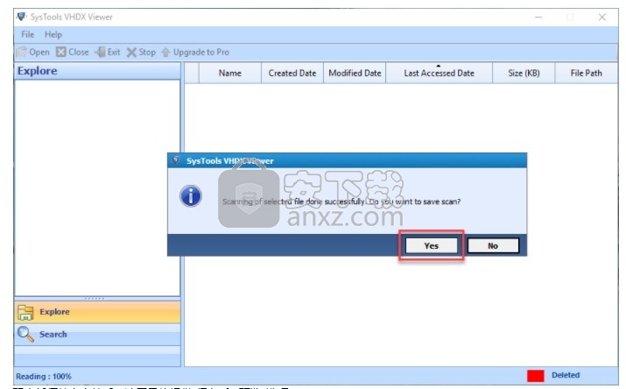Minimize the SysTools VHDX Viewer window
Screen dimensions: 626x389
538,17
